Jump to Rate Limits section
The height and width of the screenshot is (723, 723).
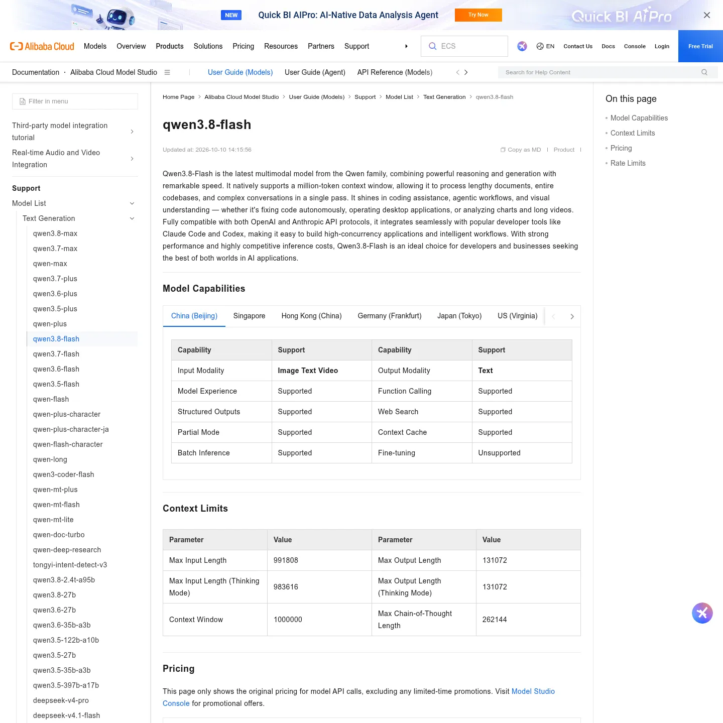[x=628, y=163]
